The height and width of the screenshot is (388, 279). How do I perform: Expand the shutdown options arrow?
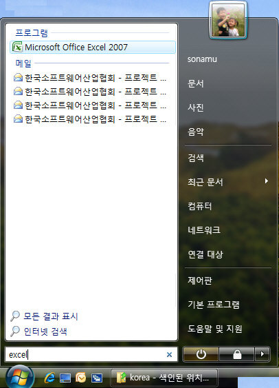pyautogui.click(x=263, y=354)
